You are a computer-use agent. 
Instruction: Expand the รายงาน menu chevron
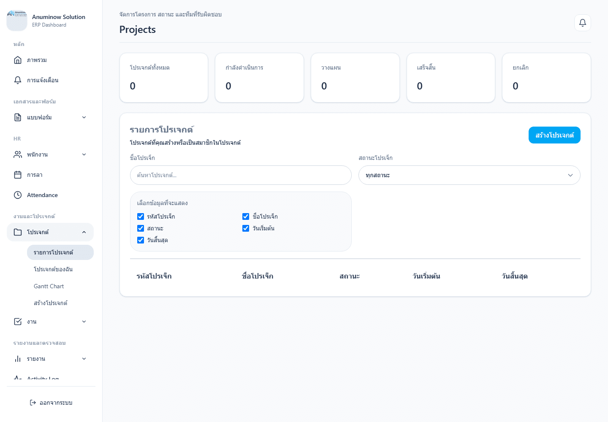point(84,359)
